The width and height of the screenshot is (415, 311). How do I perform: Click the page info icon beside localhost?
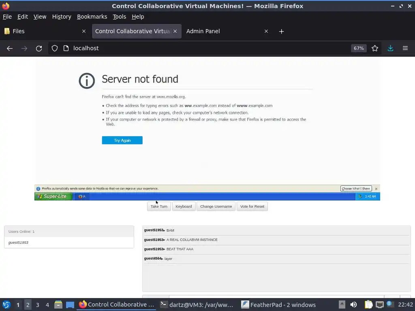[66, 49]
